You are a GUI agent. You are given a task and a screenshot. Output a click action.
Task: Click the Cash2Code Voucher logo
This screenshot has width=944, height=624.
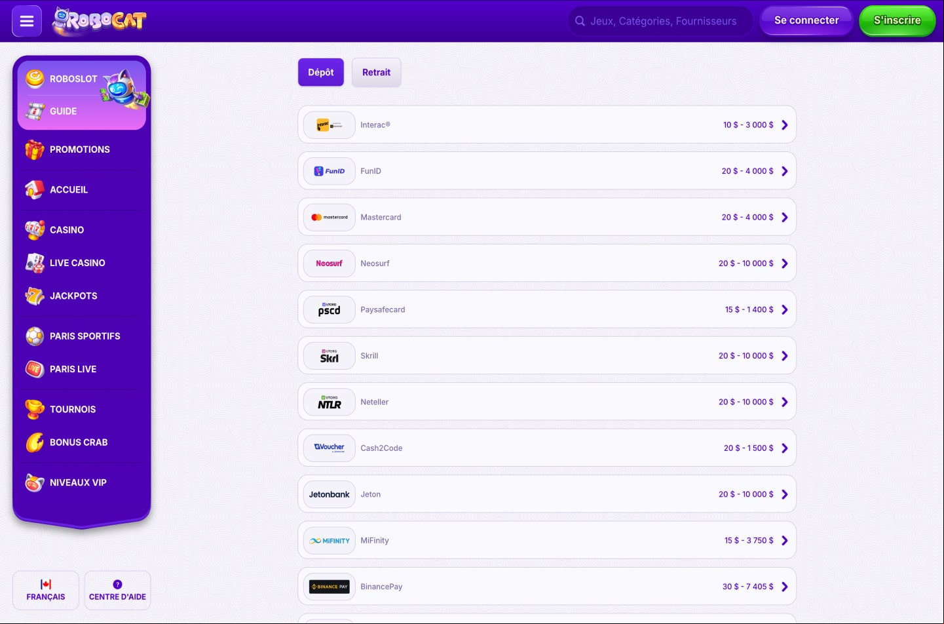click(x=329, y=448)
